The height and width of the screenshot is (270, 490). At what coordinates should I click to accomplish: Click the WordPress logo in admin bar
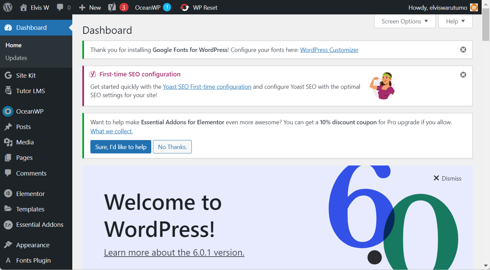coord(8,7)
